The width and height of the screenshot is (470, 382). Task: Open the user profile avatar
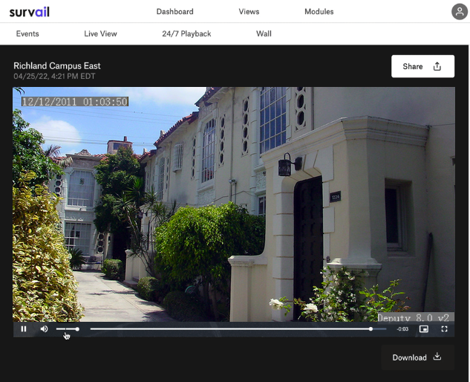pos(460,11)
